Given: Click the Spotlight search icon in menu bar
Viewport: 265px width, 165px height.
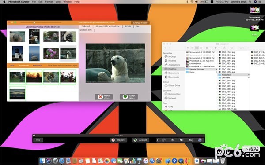Looking at the screenshot, I should click(x=250, y=2).
